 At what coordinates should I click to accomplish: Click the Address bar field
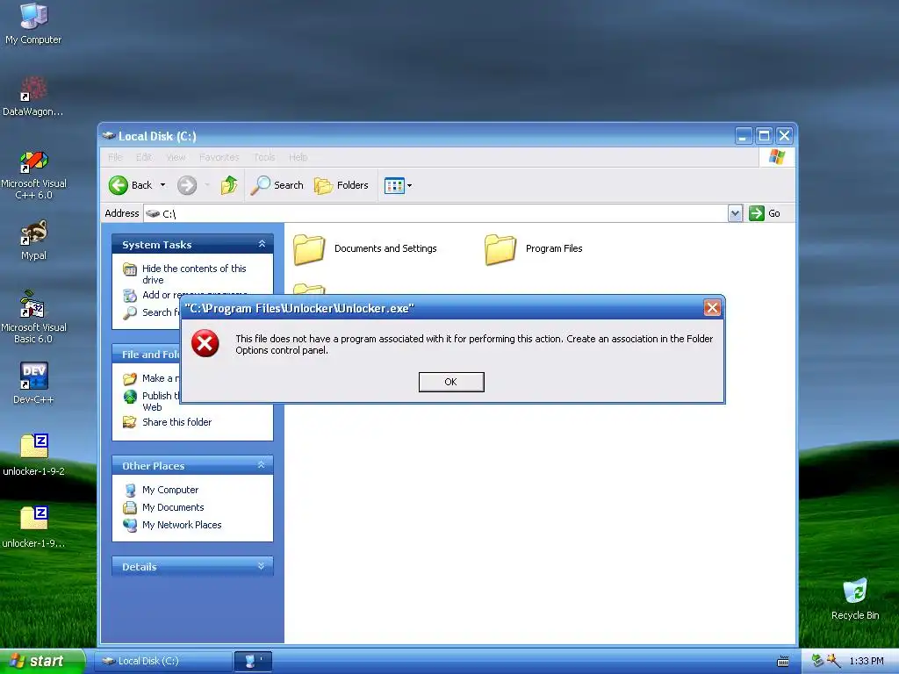tap(435, 213)
